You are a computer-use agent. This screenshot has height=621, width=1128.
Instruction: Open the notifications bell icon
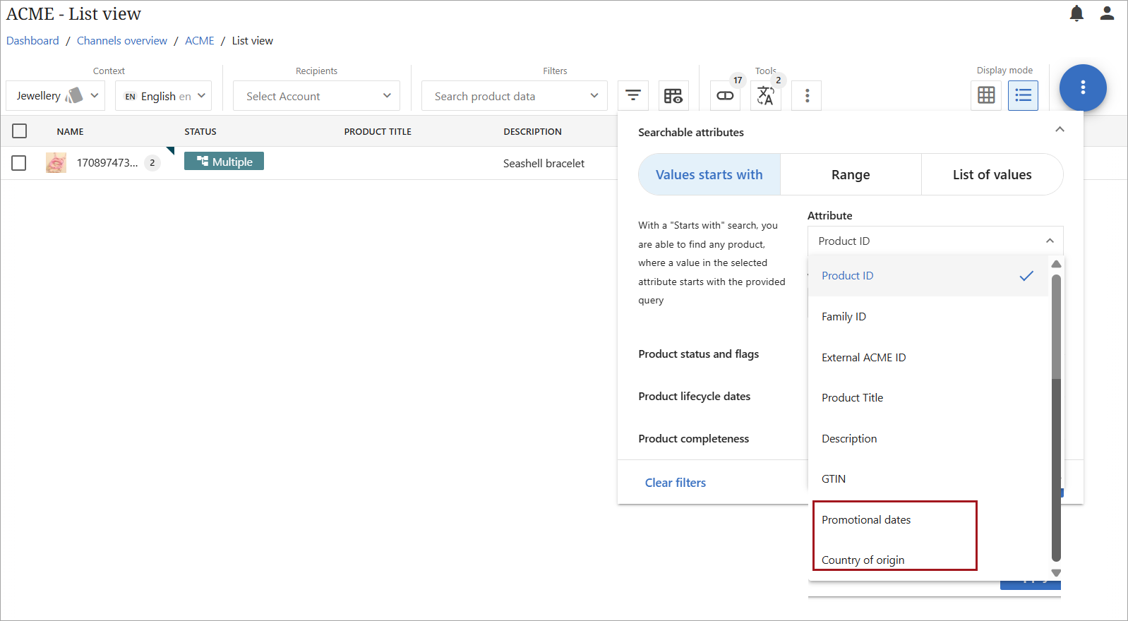click(1076, 13)
